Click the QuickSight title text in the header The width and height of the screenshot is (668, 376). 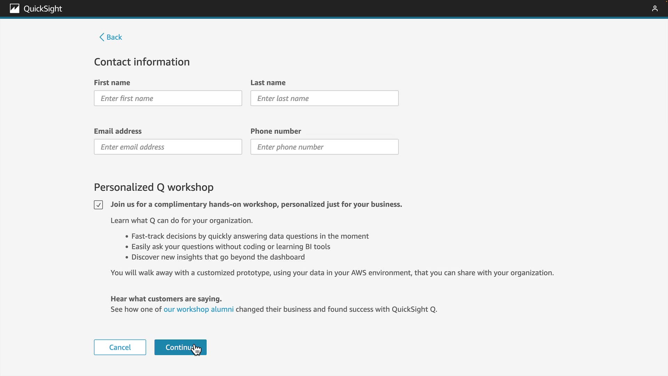(43, 9)
